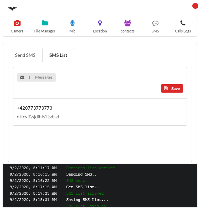Click the message text dtfcvjf\sjdihfs'ljsdjsd

point(38,117)
